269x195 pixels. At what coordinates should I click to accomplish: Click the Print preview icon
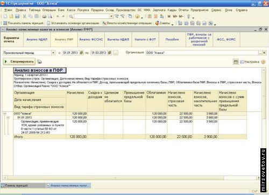tap(50, 17)
